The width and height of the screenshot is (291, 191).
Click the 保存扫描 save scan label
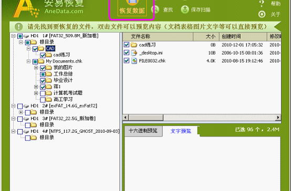tap(201, 9)
